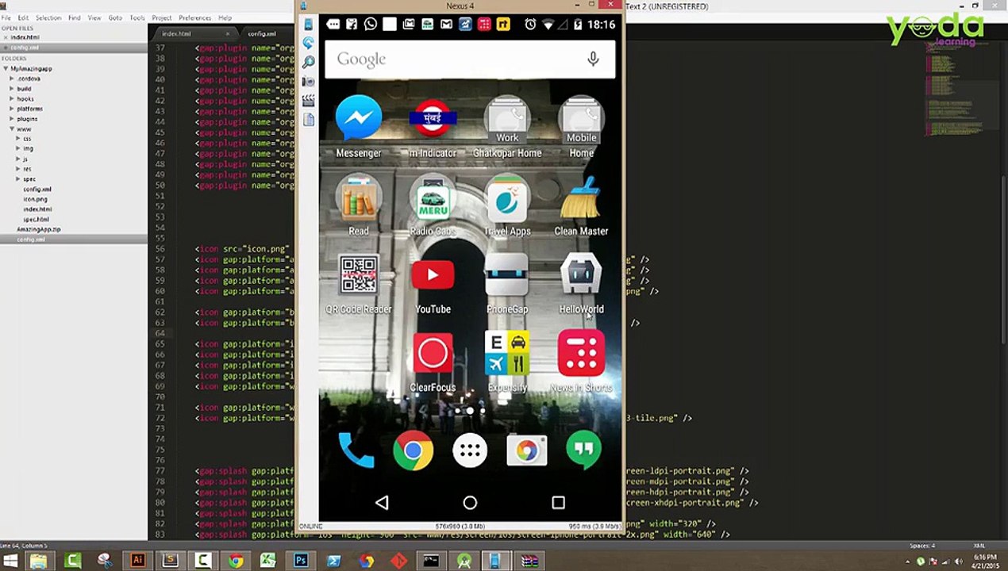This screenshot has width=1008, height=571.
Task: Click the document icon in Nexus 4 sidebar
Action: (x=308, y=120)
